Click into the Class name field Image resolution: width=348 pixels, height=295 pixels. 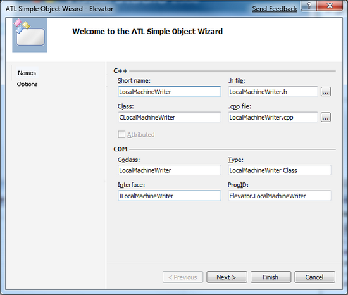(x=170, y=117)
